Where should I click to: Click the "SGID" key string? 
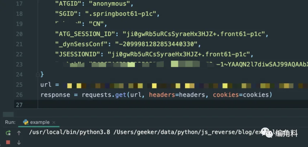coord(66,14)
